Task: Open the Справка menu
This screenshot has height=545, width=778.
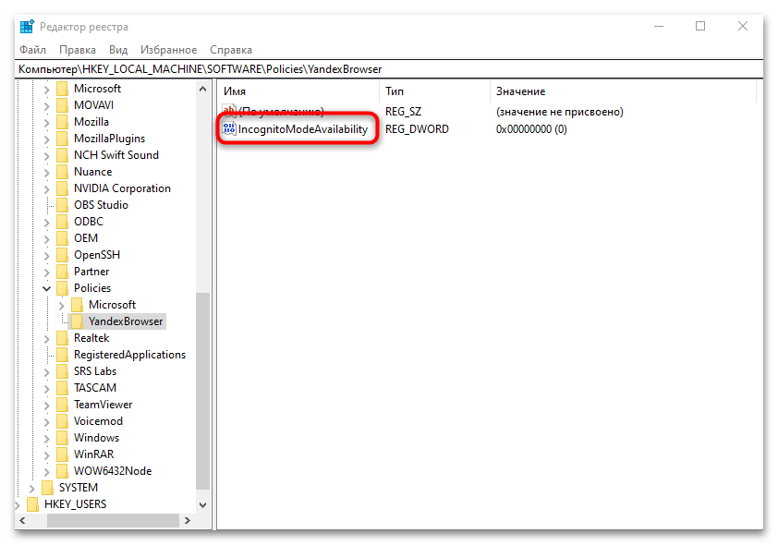Action: (x=230, y=50)
